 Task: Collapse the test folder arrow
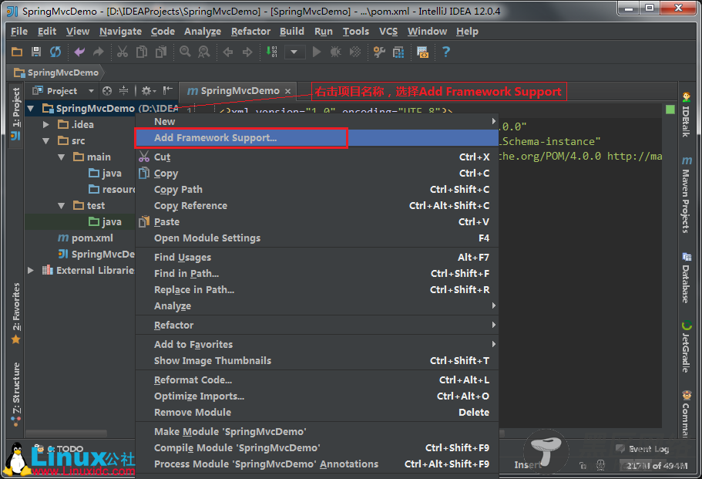click(62, 205)
